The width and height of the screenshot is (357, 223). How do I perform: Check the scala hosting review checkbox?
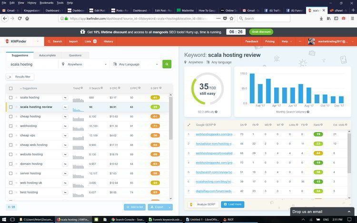[10, 107]
